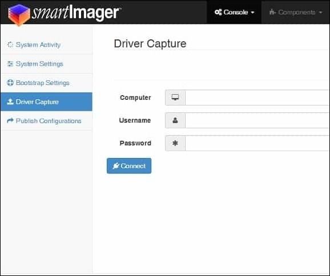Click the smartImager cube logo
Image resolution: width=330 pixels, height=276 pixels.
pos(19,15)
